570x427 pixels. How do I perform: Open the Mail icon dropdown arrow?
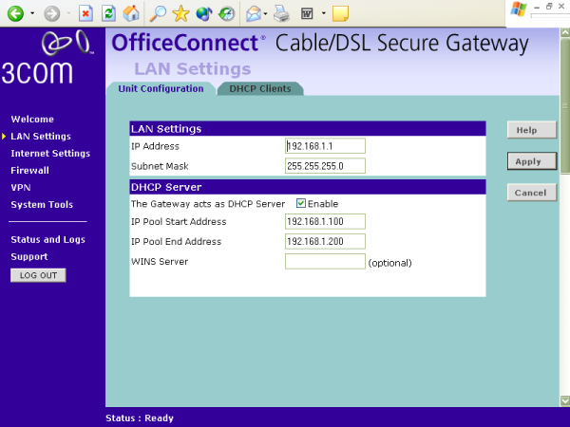265,14
